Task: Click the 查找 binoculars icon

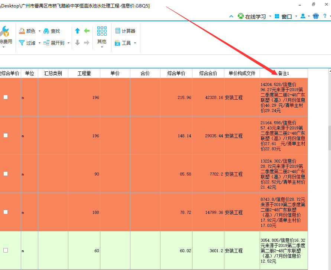Action: 46,31
